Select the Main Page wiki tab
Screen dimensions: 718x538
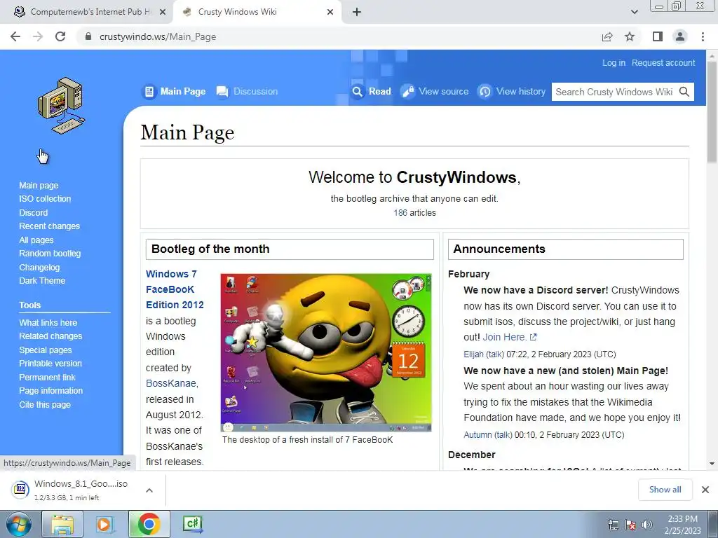[x=175, y=92]
